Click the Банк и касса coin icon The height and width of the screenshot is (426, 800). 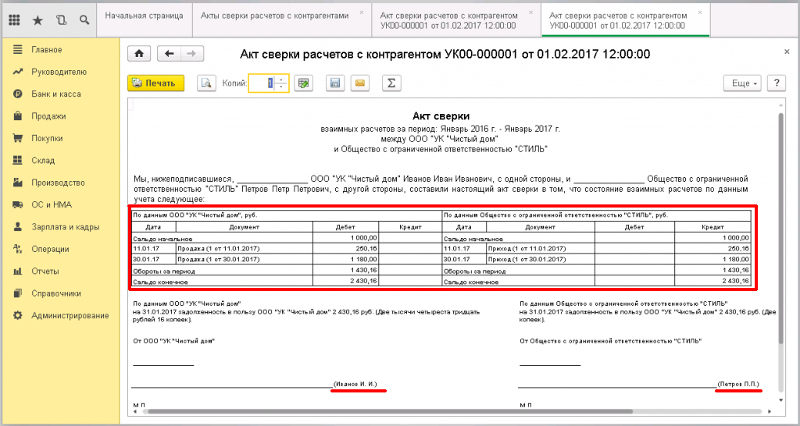click(18, 94)
